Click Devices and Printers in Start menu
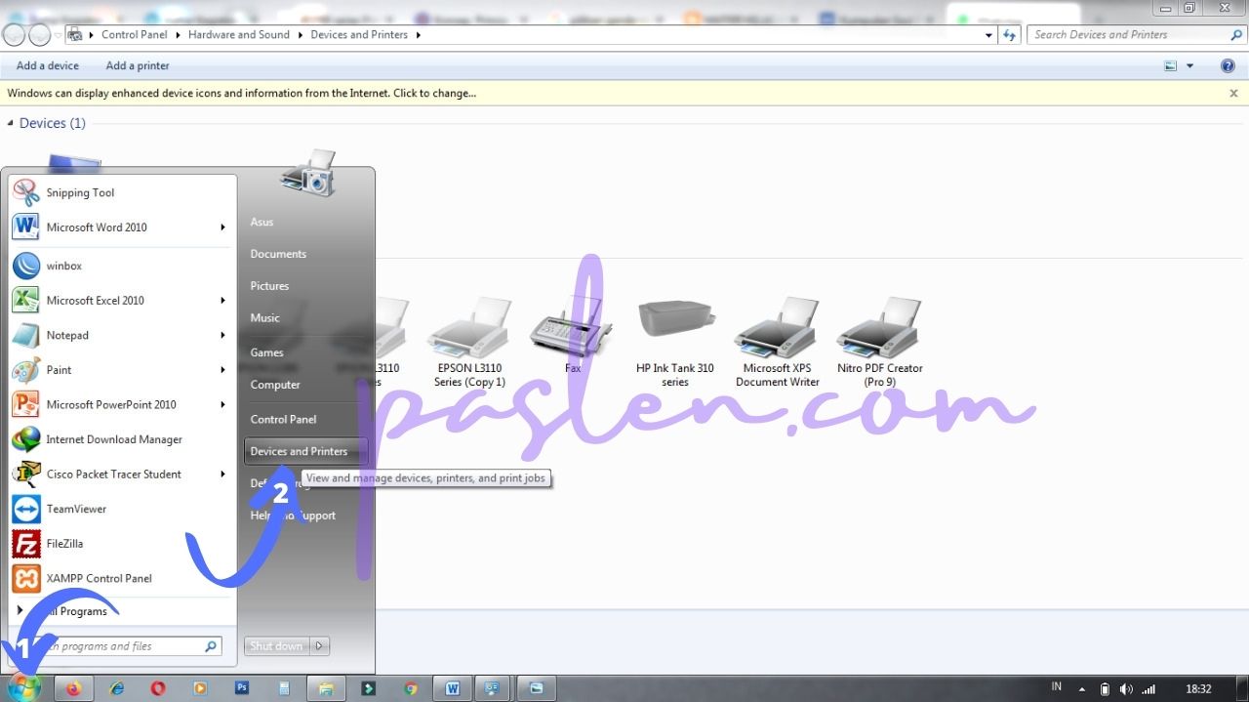This screenshot has width=1249, height=702. coord(305,451)
